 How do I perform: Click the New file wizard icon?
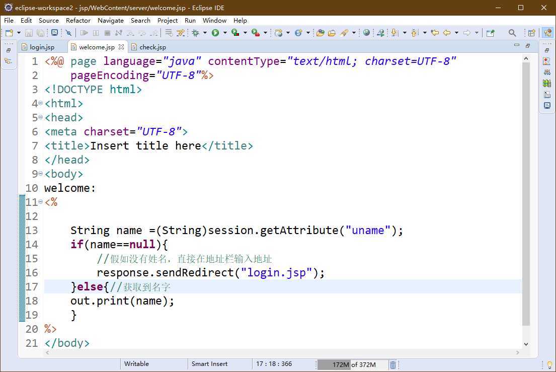pos(9,33)
